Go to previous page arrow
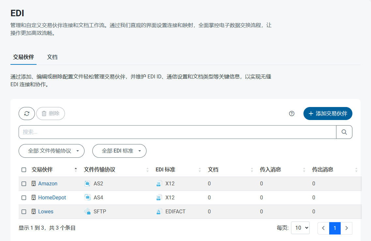 [x=323, y=228]
